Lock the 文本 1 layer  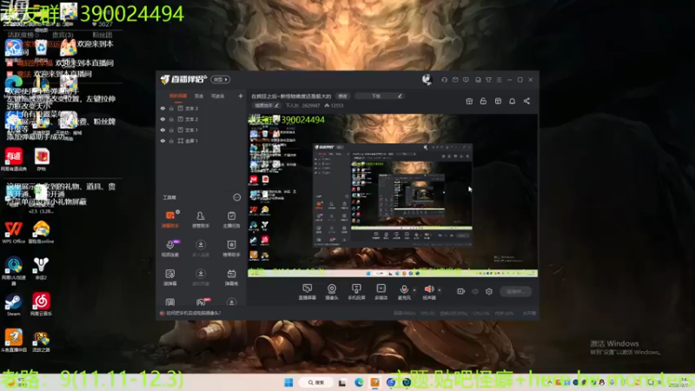[x=171, y=129]
